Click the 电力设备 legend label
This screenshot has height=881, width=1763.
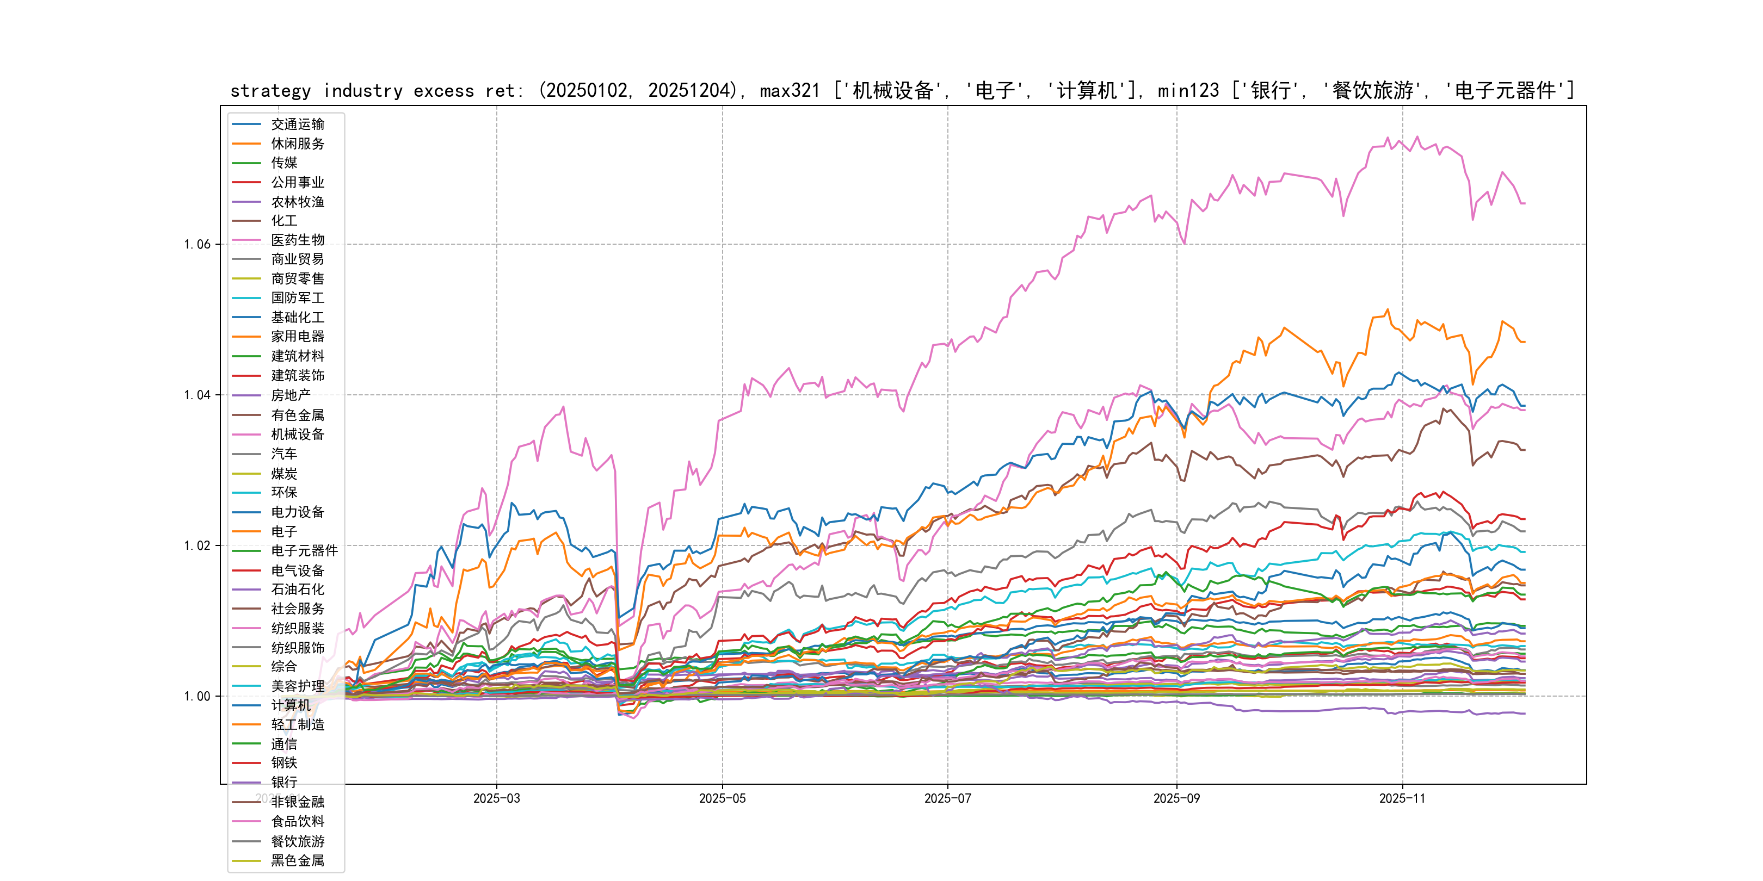point(297,512)
